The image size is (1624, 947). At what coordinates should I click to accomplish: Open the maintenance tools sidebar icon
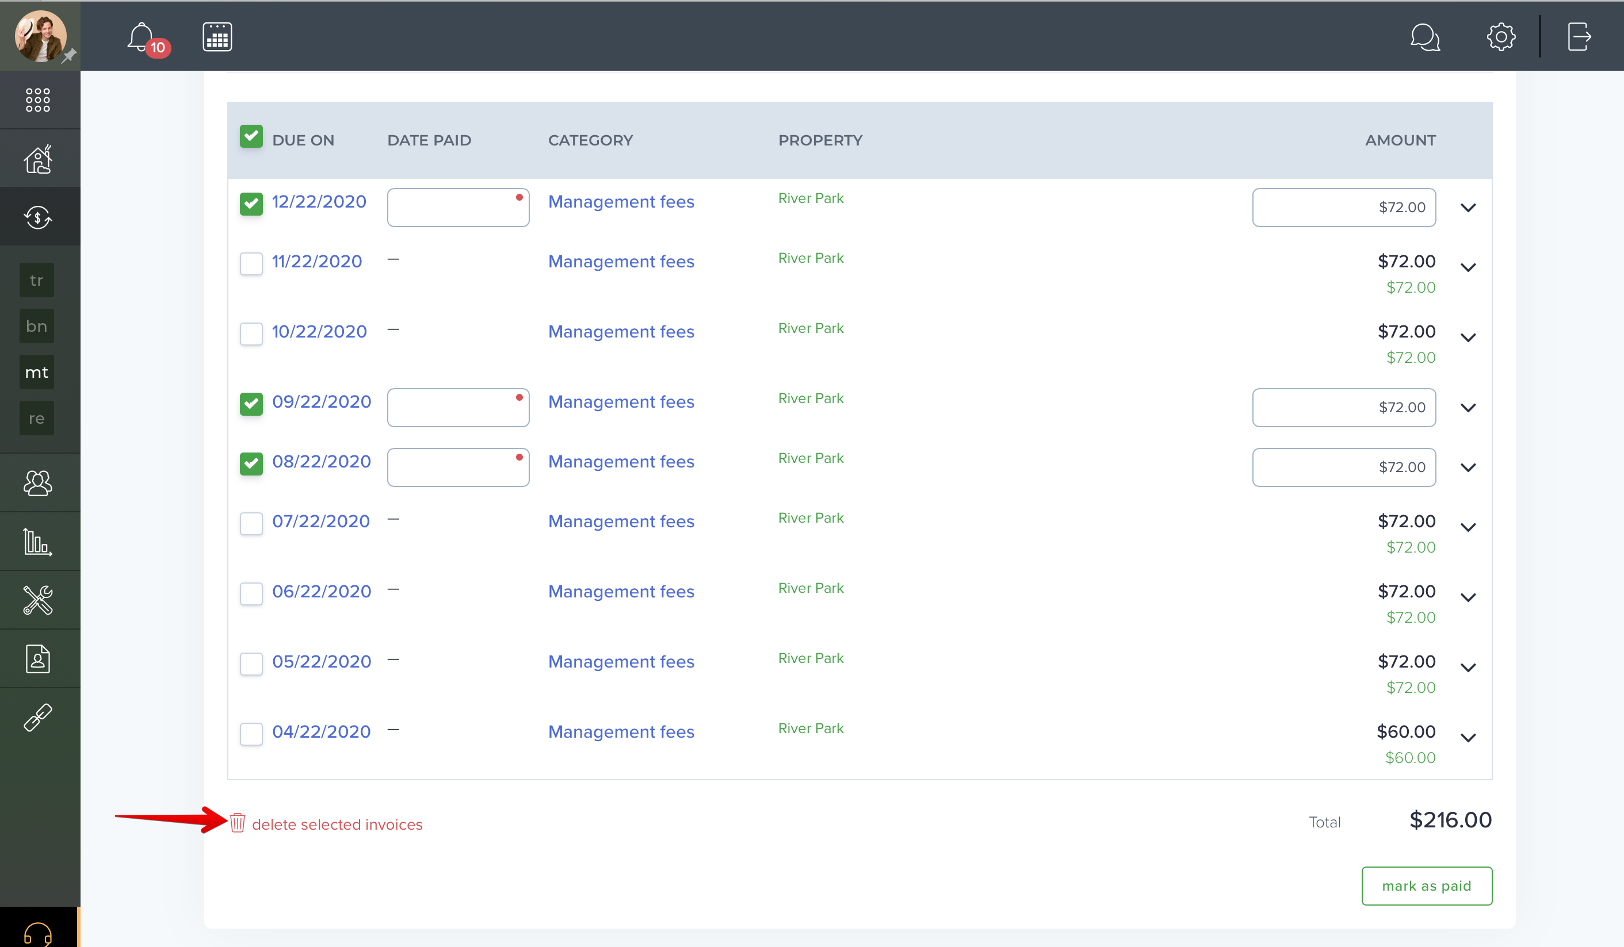(38, 600)
